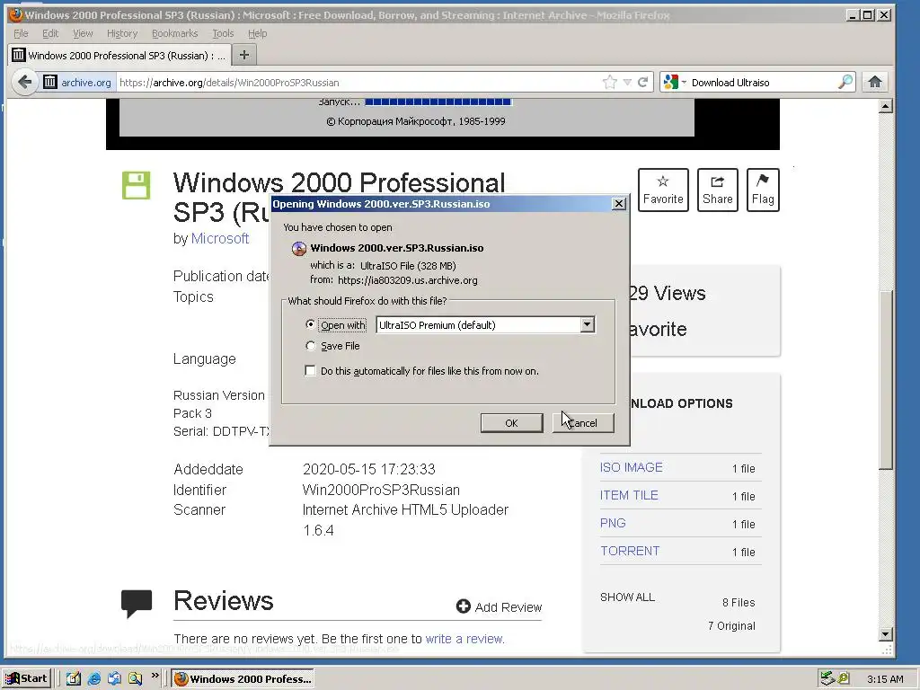
Task: Open the Help menu
Action: [x=258, y=33]
